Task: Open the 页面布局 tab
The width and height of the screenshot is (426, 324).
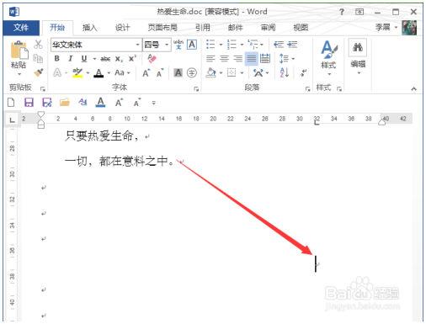Action: (162, 28)
